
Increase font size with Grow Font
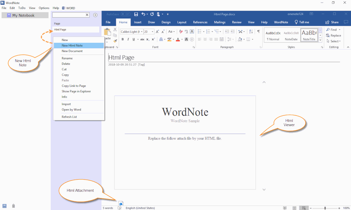pos(157,32)
